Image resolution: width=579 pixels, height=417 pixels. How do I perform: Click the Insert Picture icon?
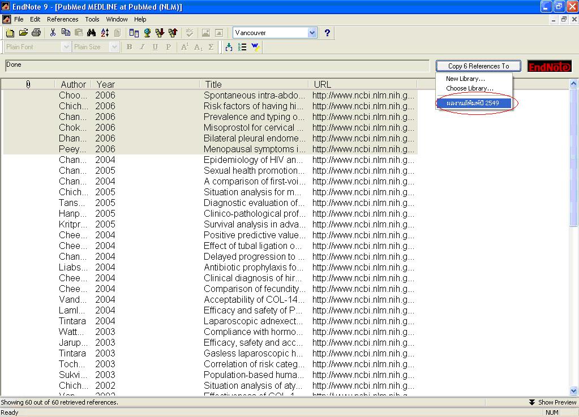206,33
